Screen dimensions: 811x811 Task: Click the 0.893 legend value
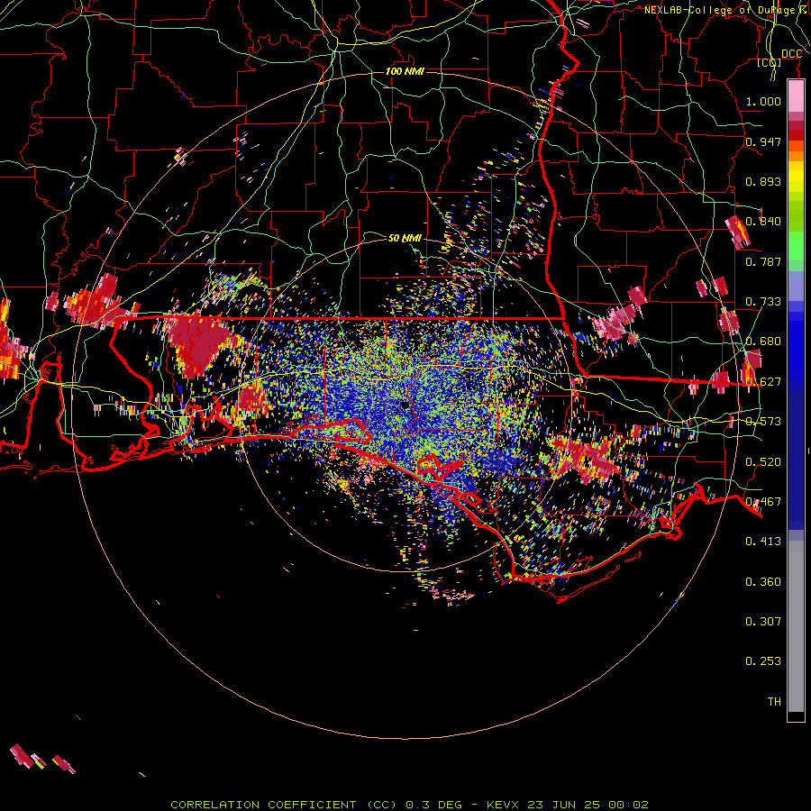point(763,181)
